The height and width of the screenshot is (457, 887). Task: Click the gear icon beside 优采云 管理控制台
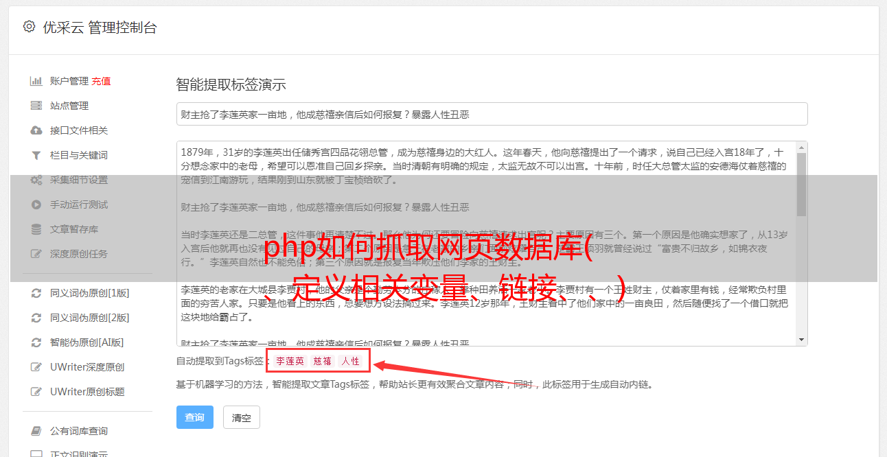click(29, 27)
